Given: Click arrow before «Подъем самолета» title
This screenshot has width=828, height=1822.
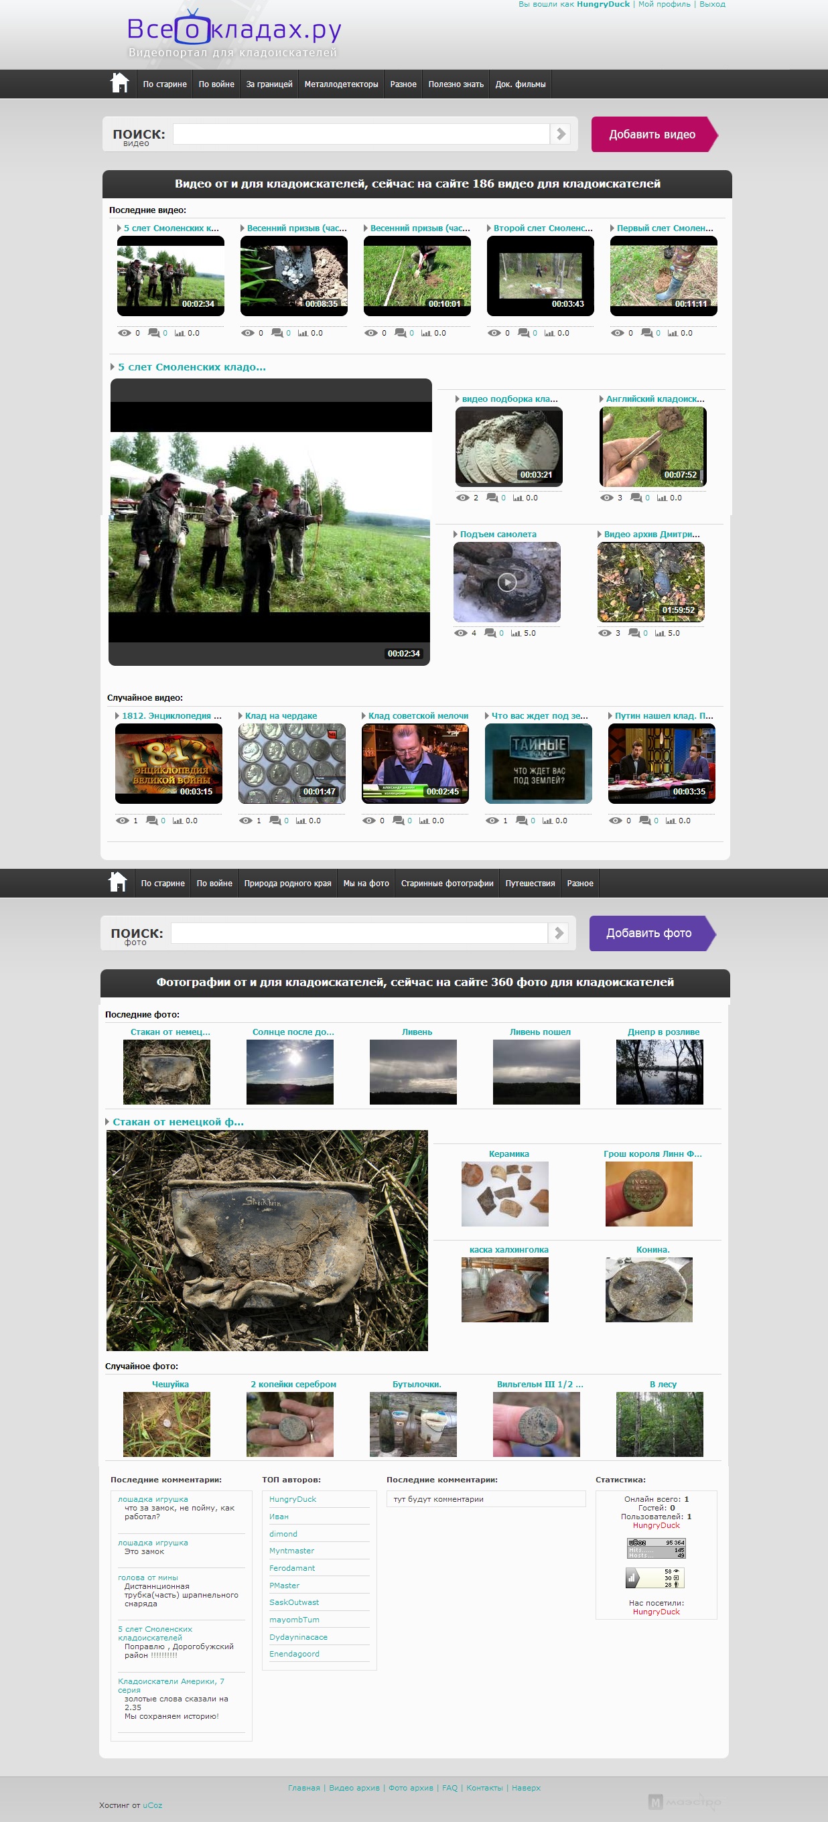Looking at the screenshot, I should coord(456,534).
